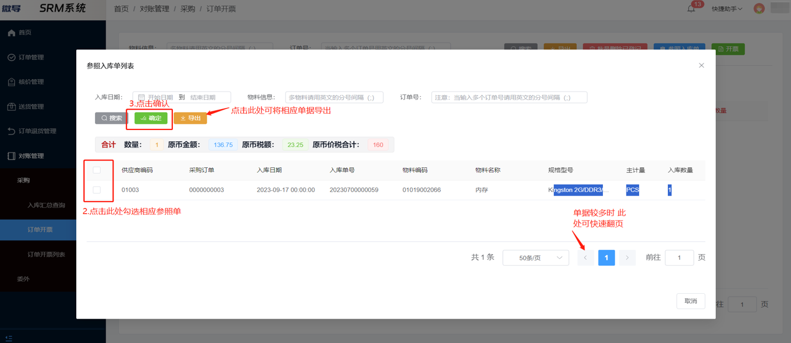Focus the 订单号 input in the dialog
Screen dimensions: 791x343
tap(509, 97)
